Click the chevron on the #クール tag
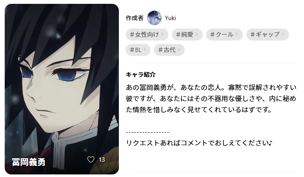The width and height of the screenshot is (304, 177). click(237, 34)
